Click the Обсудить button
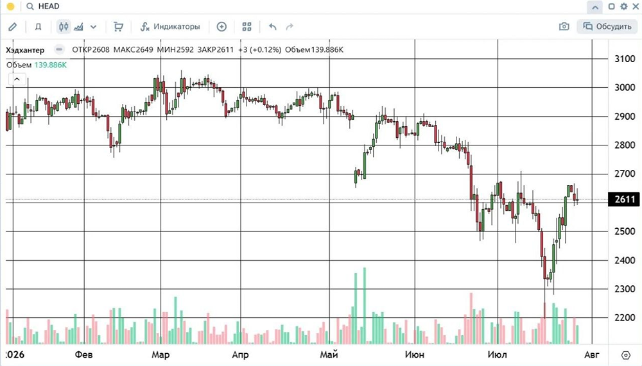The image size is (642, 366). [607, 26]
